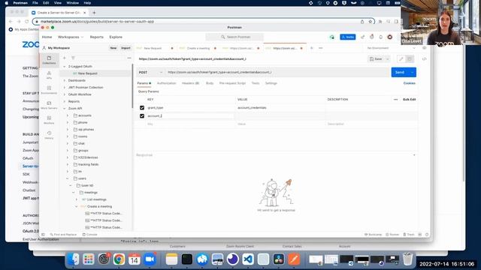Open the Send button dropdown arrow
The height and width of the screenshot is (270, 481).
pyautogui.click(x=412, y=72)
